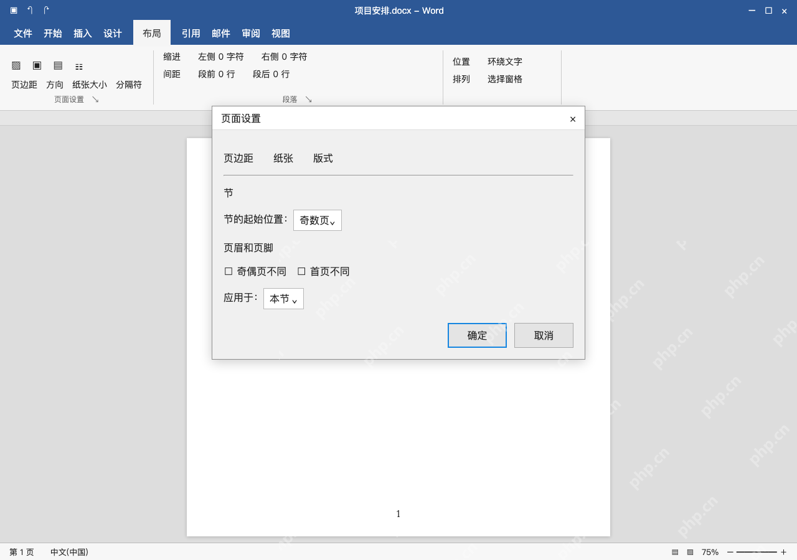Enable 首页不同 checkbox

pos(301,271)
